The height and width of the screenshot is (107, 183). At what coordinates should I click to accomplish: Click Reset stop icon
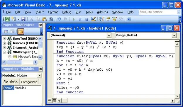[87, 19]
